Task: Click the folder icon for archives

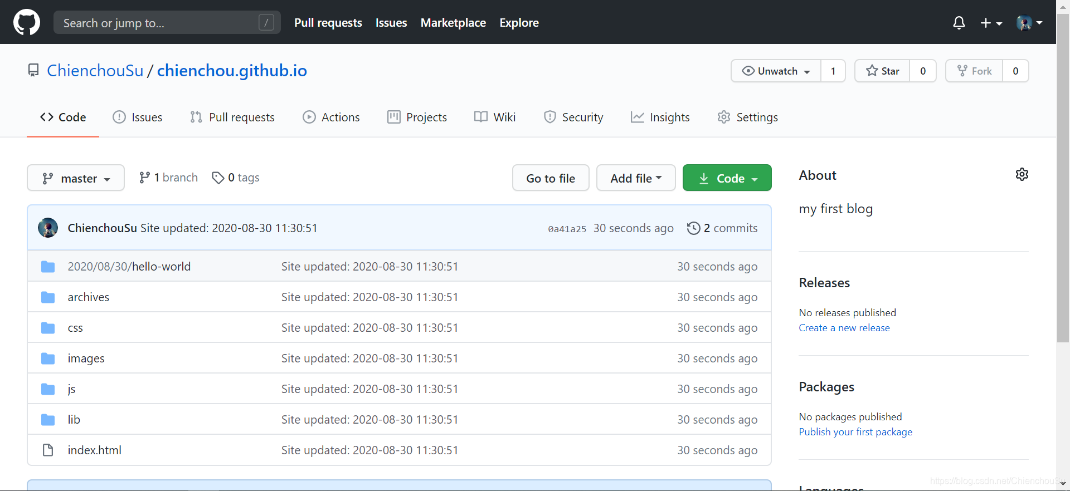Action: coord(48,297)
